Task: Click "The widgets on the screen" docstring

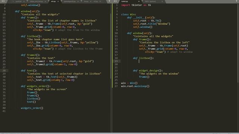Action: click(47, 89)
